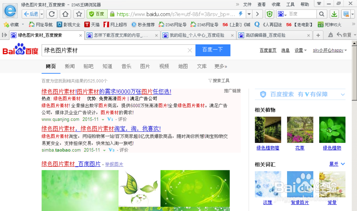Click the screenshot tool icon
The height and width of the screenshot is (211, 357).
pos(346,14)
